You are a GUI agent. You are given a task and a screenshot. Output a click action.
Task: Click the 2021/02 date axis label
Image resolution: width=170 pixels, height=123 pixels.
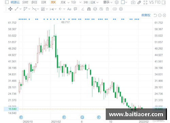(x=56, y=122)
